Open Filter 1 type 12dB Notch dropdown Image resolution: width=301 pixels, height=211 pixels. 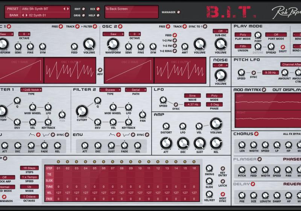[x=31, y=90]
